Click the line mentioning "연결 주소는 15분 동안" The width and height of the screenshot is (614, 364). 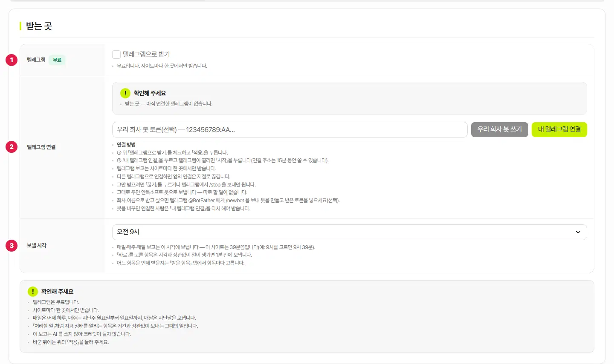tap(223, 161)
